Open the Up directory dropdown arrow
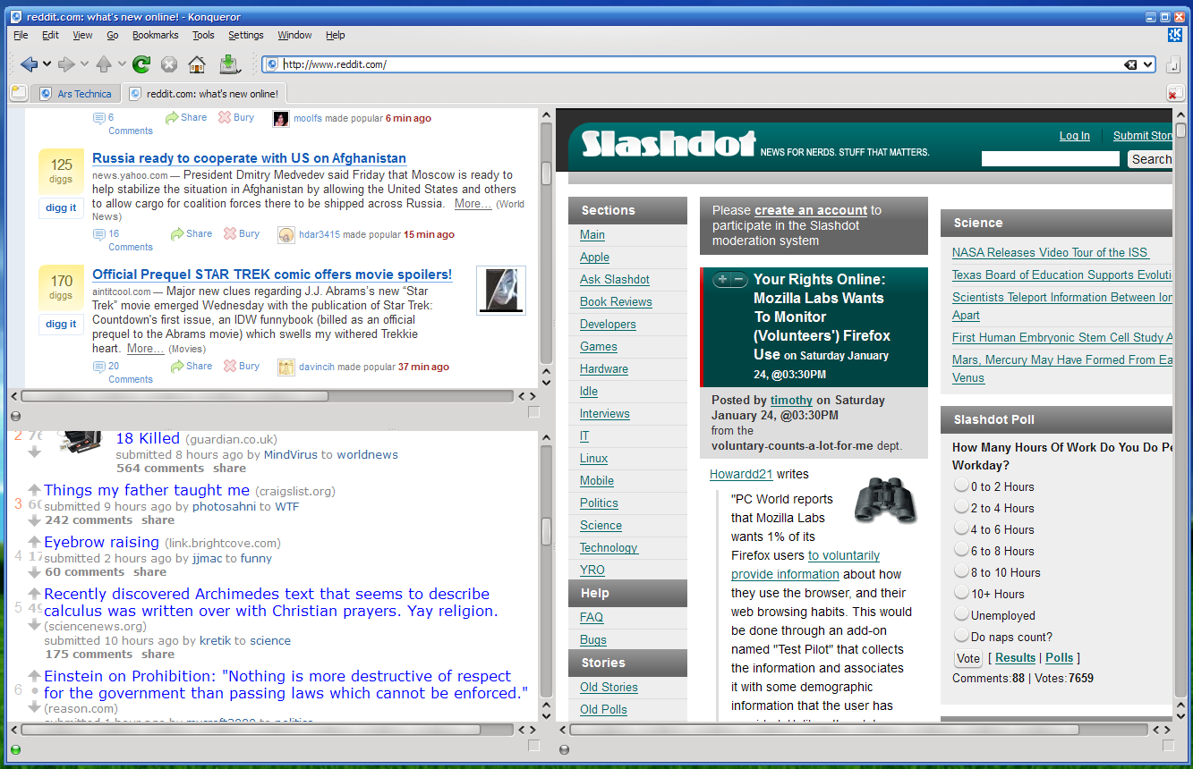1193x769 pixels. click(122, 64)
